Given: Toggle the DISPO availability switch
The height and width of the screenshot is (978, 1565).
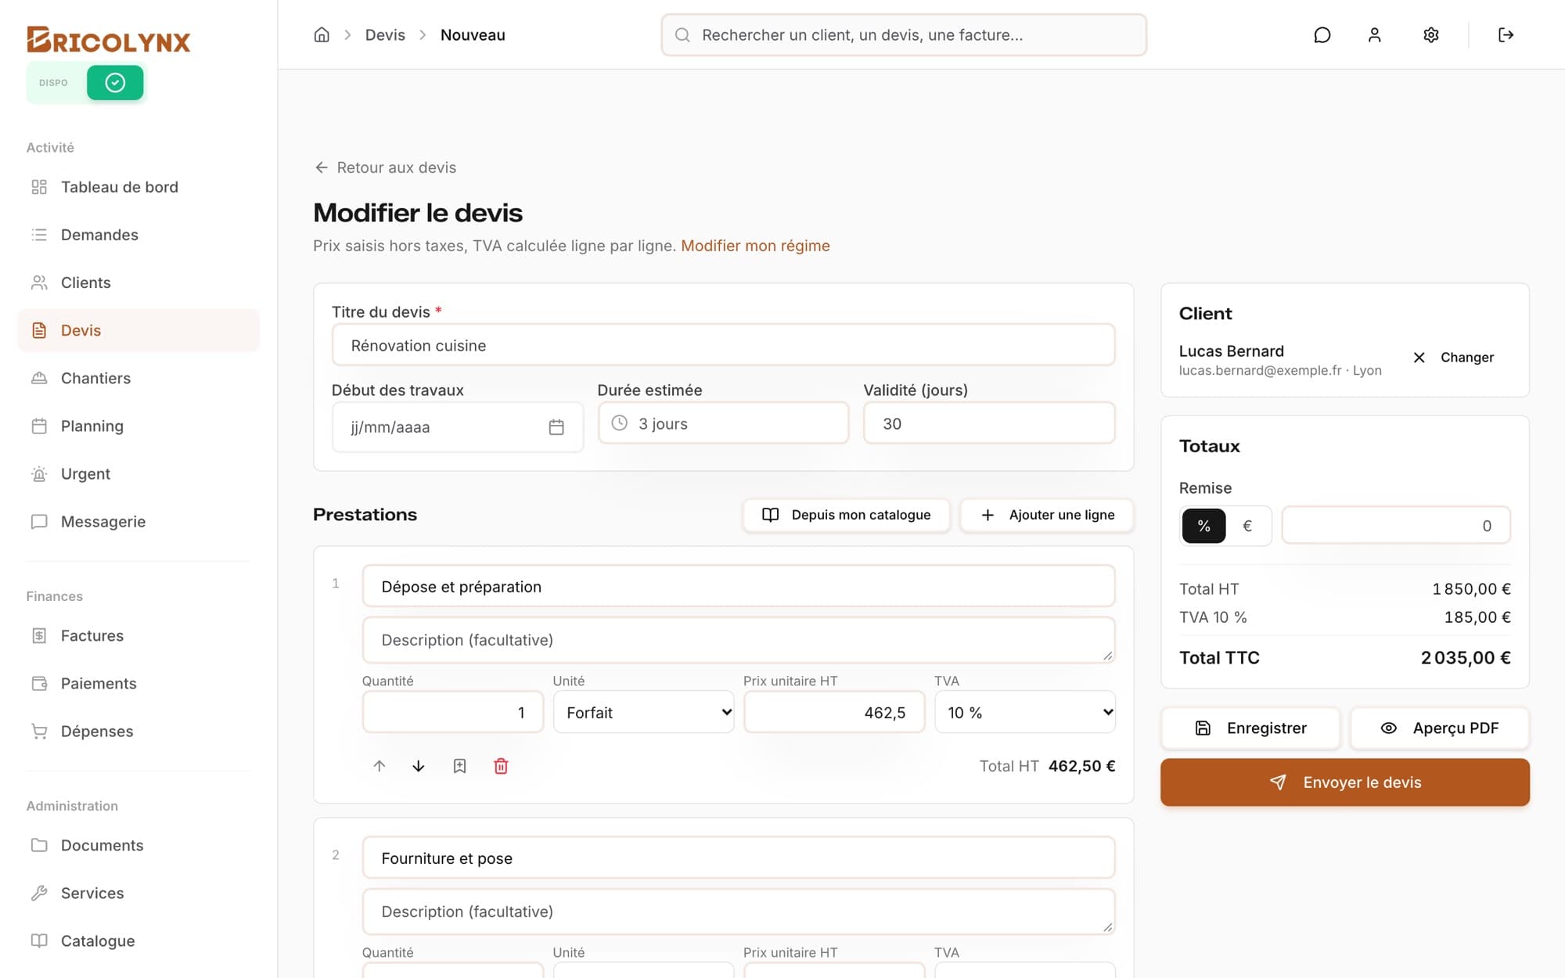Looking at the screenshot, I should [115, 82].
